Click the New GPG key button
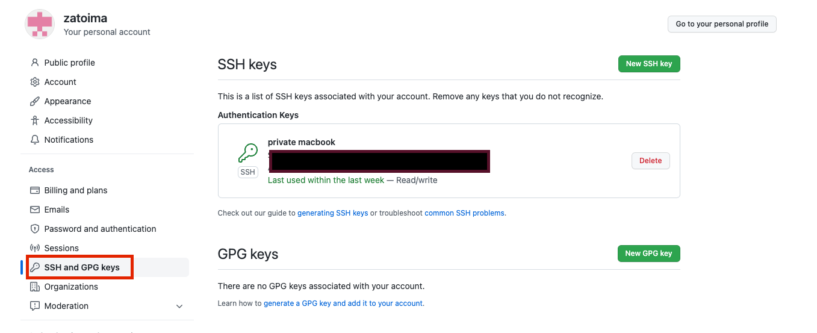The height and width of the screenshot is (333, 817). (x=648, y=254)
